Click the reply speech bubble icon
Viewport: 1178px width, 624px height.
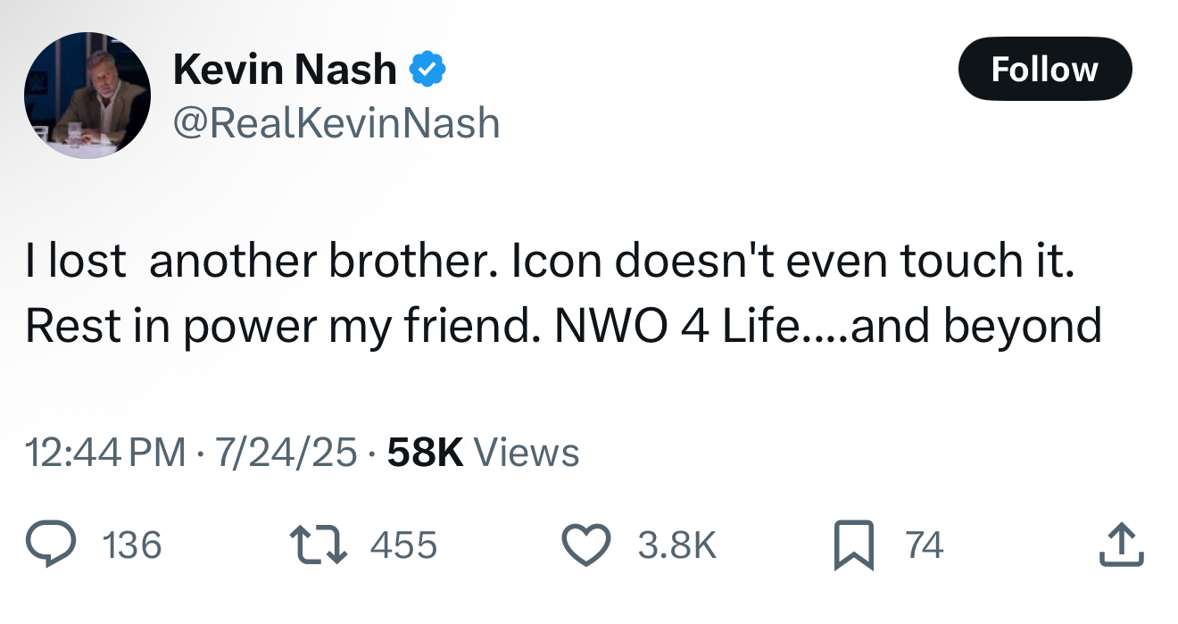(50, 545)
